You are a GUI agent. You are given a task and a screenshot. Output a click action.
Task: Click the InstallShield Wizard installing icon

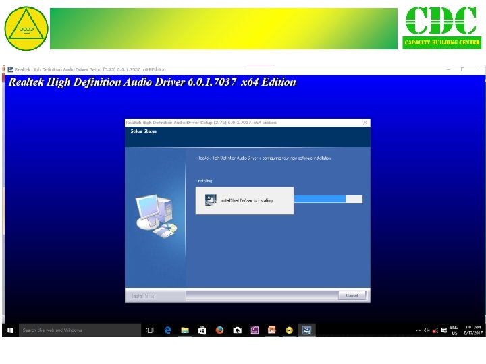tap(211, 200)
